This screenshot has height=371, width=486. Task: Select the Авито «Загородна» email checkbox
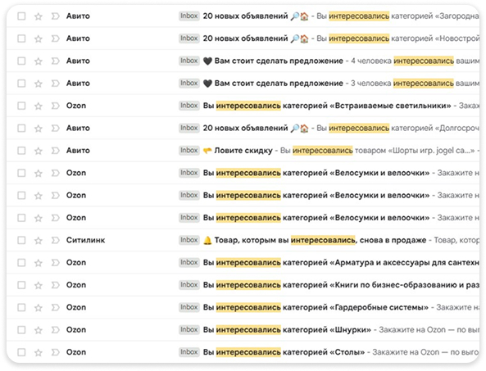(x=21, y=16)
